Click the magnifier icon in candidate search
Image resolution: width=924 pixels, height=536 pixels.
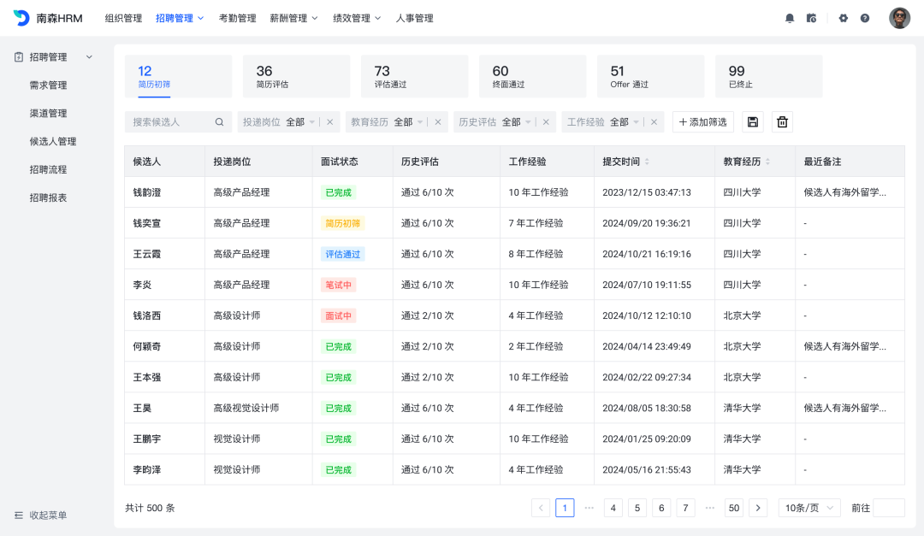(x=220, y=122)
